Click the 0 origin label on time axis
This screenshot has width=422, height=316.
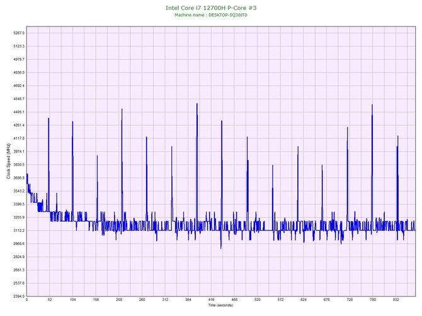26,300
